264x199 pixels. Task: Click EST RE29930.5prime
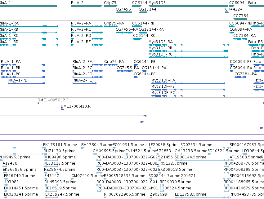click(x=175, y=182)
